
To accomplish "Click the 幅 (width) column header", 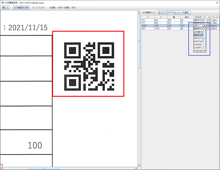I will (174, 17).
